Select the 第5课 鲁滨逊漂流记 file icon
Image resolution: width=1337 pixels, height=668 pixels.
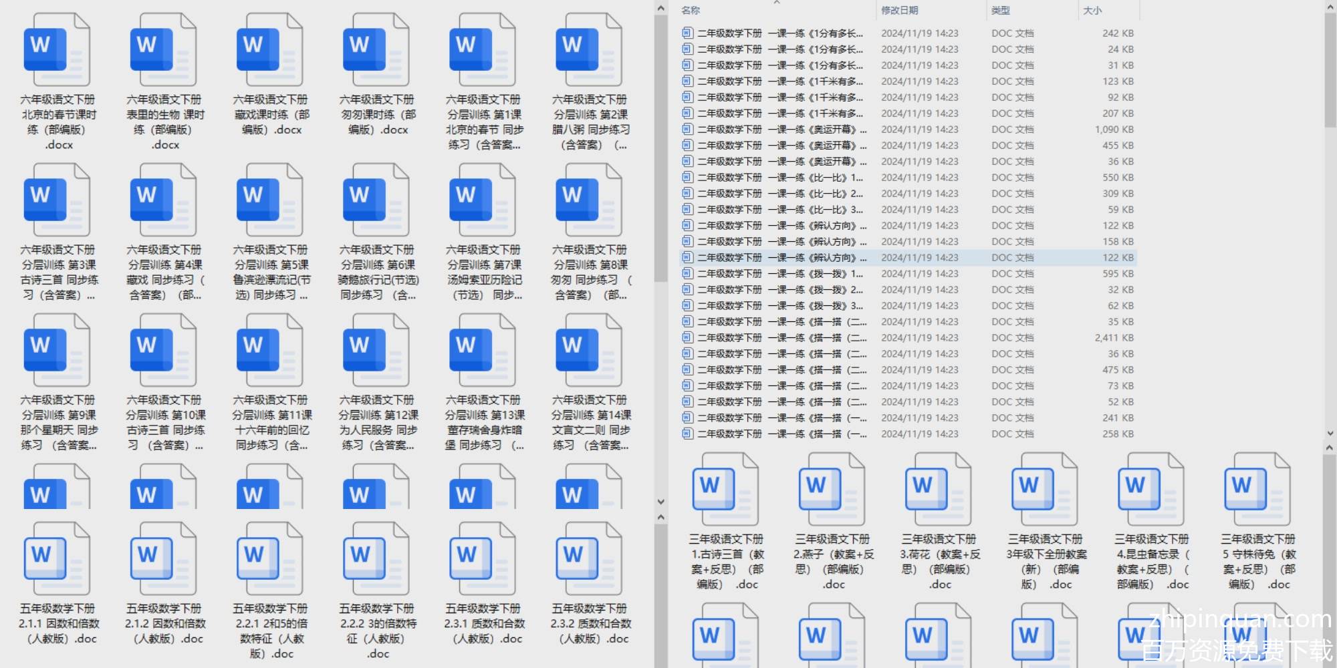coord(269,200)
